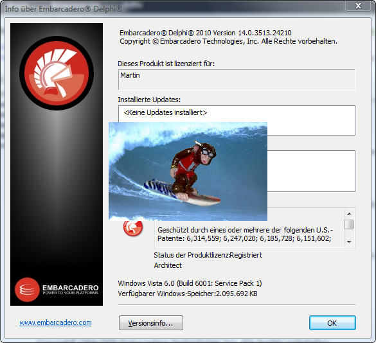The width and height of the screenshot is (376, 343).
Task: Click the 'Architect' edition text
Action: click(x=168, y=265)
